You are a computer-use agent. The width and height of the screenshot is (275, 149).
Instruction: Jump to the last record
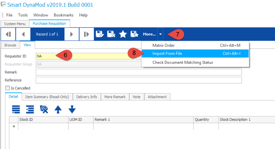pyautogui.click(x=87, y=34)
